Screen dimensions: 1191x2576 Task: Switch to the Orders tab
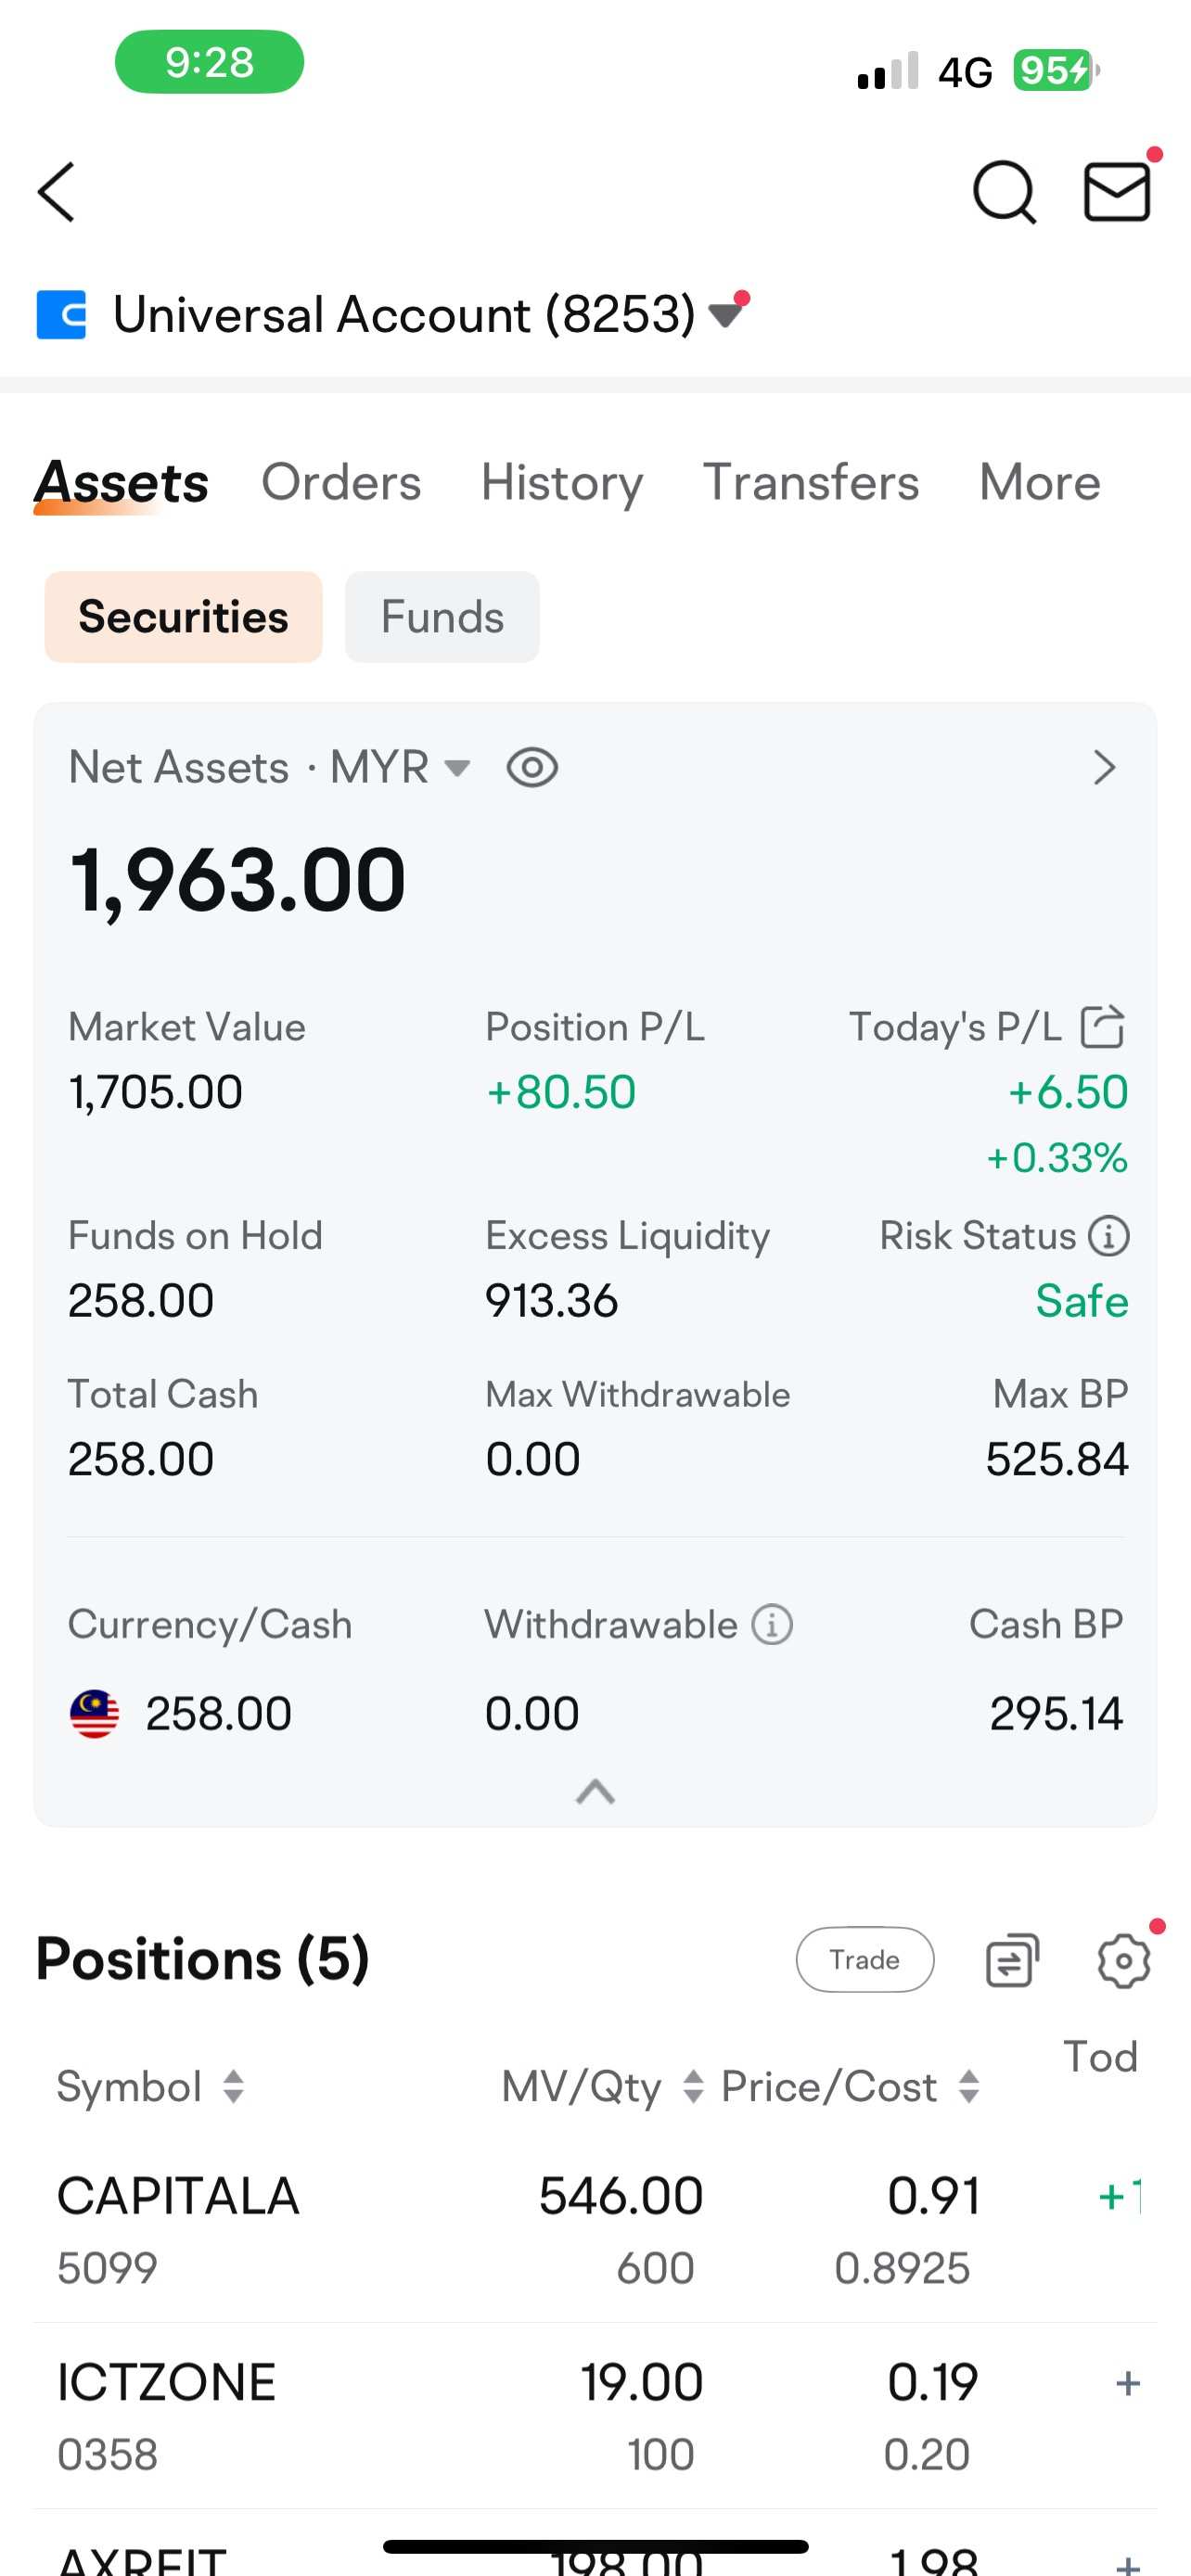click(x=341, y=482)
